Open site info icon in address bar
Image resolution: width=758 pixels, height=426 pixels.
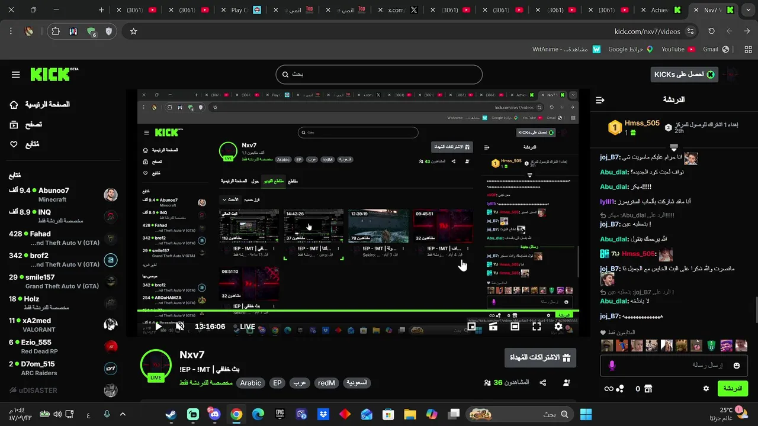pos(690,31)
